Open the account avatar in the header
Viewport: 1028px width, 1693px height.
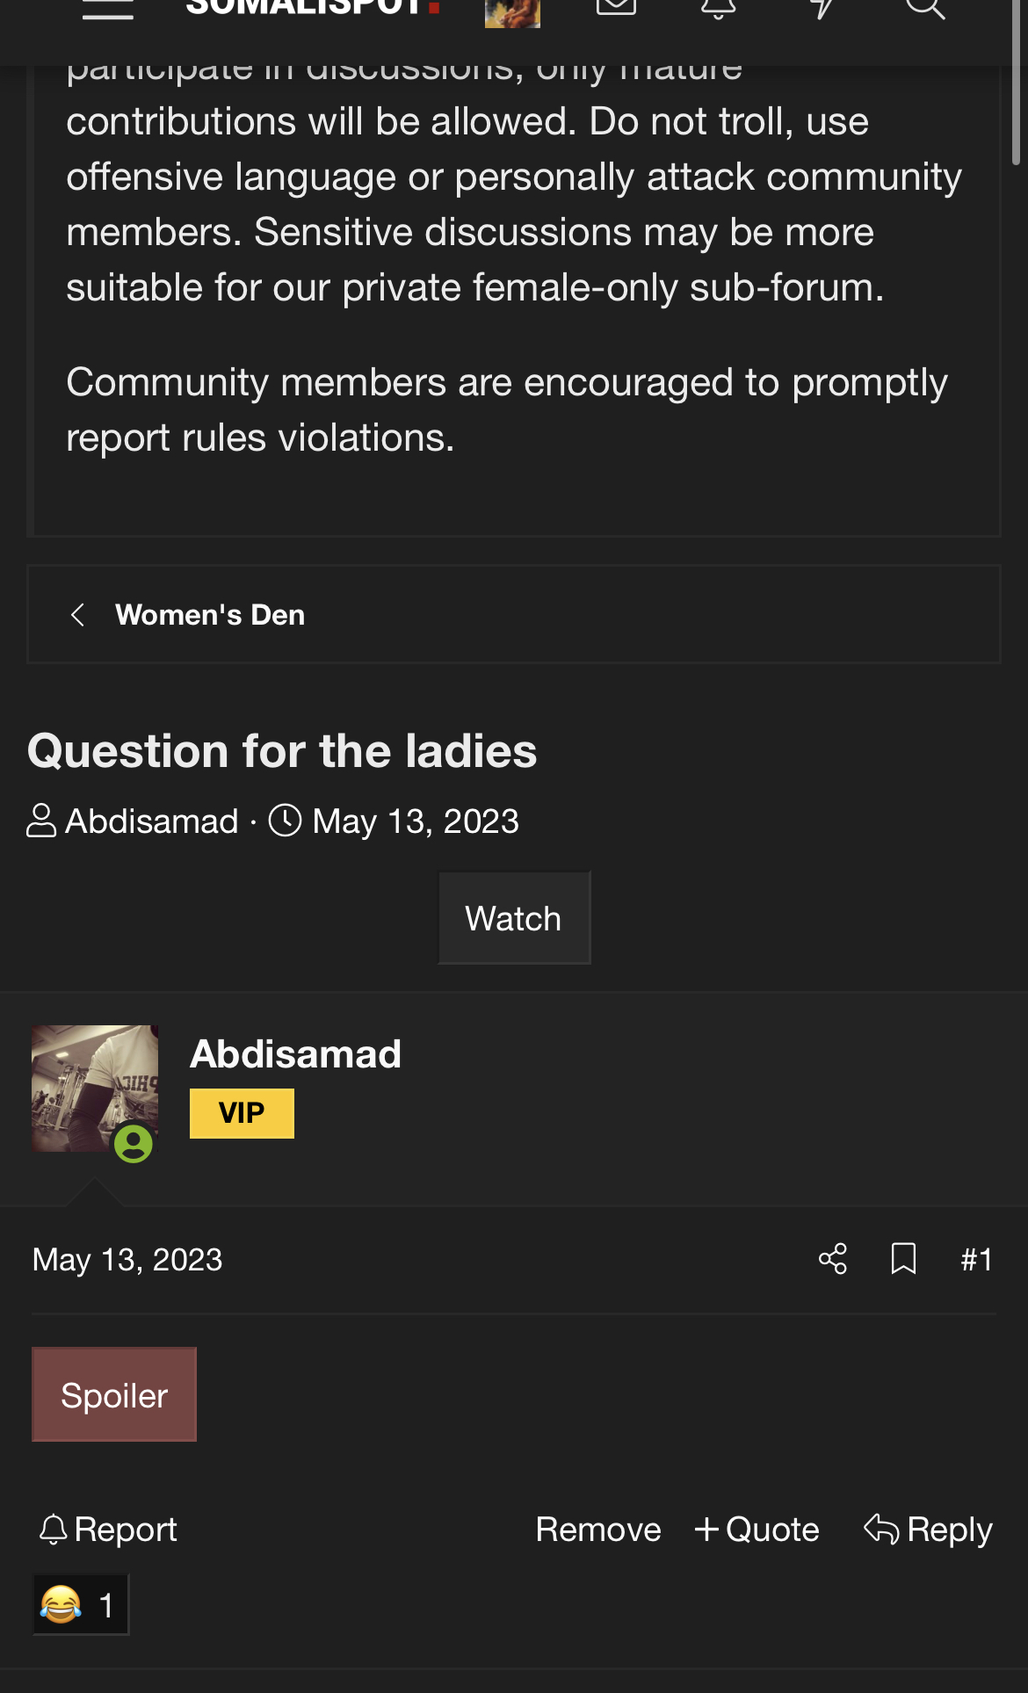pos(512,12)
